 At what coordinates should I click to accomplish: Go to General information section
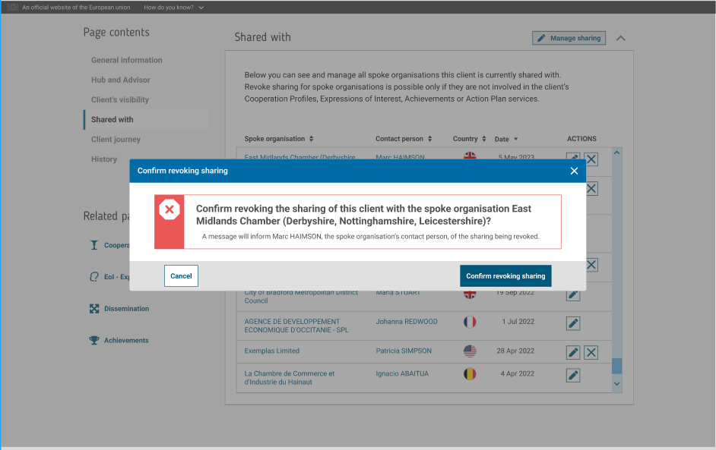pyautogui.click(x=126, y=60)
